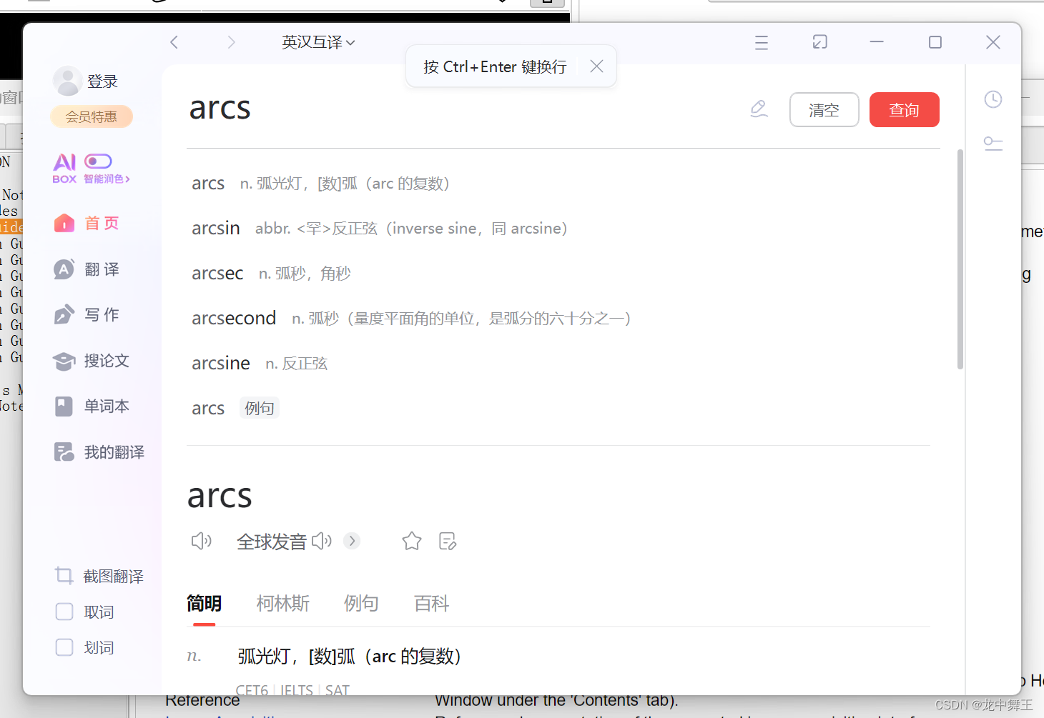1044x718 pixels.
Task: Select the arcsec suggestion
Action: pos(271,274)
